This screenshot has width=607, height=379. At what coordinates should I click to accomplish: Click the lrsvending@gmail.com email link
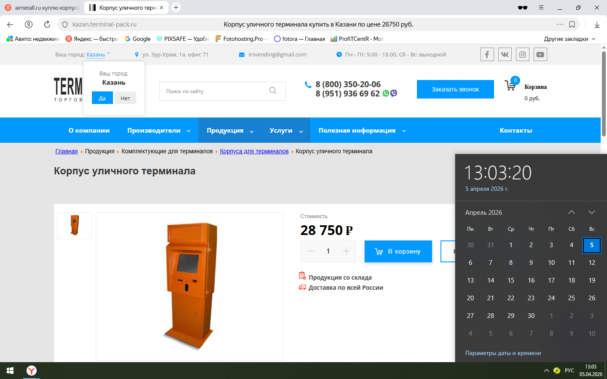[x=277, y=54]
